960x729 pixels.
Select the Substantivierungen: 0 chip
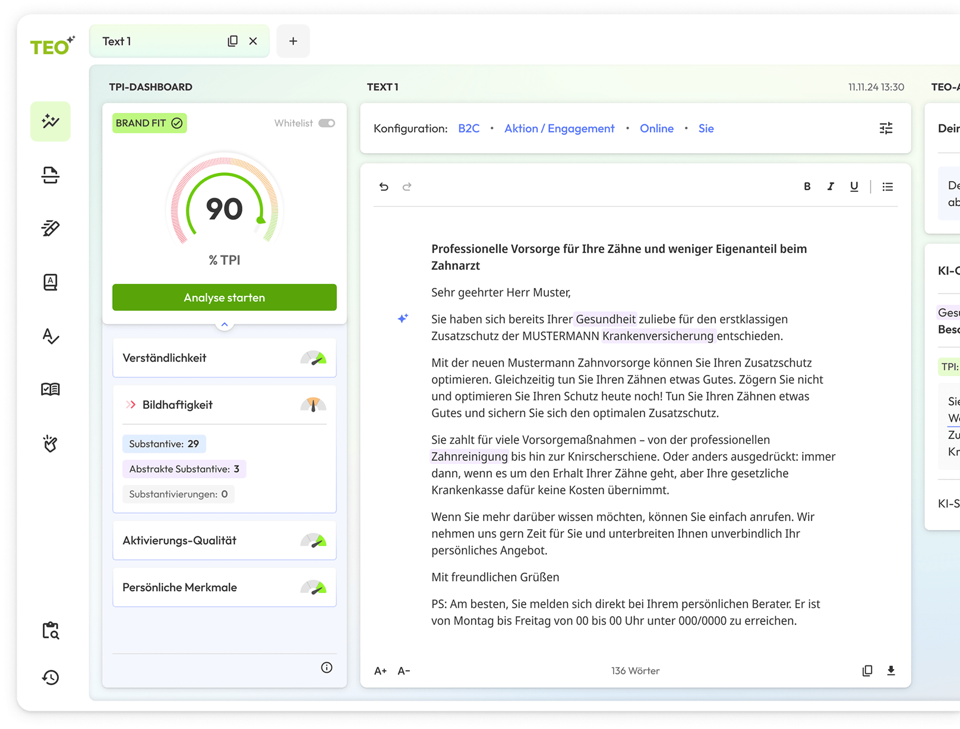(x=178, y=494)
